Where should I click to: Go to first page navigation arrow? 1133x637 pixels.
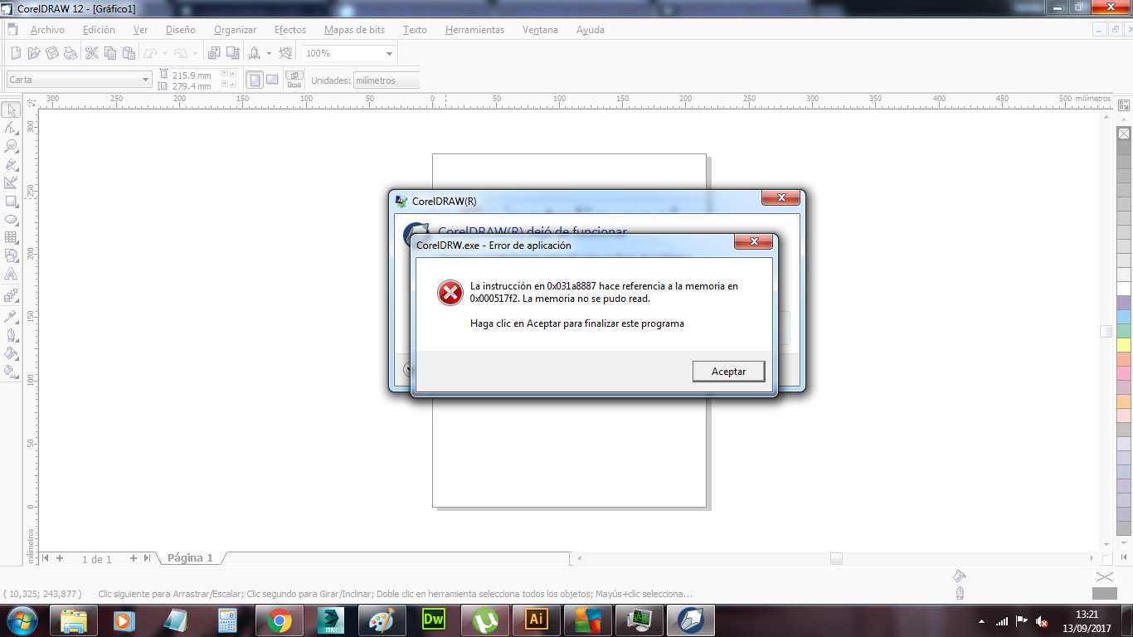point(46,558)
